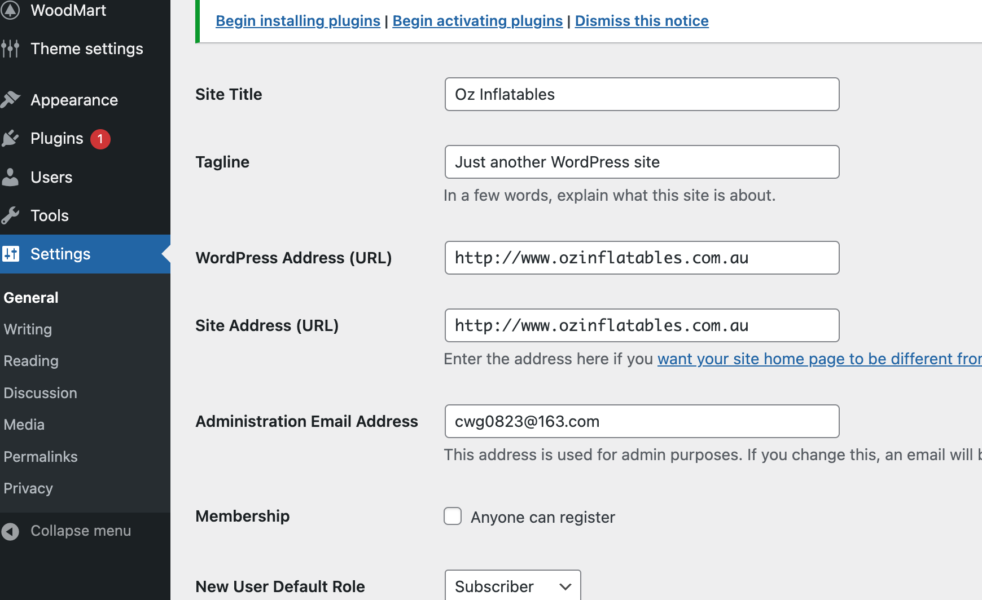The width and height of the screenshot is (982, 600).
Task: Click into the Site Title field
Action: point(642,94)
